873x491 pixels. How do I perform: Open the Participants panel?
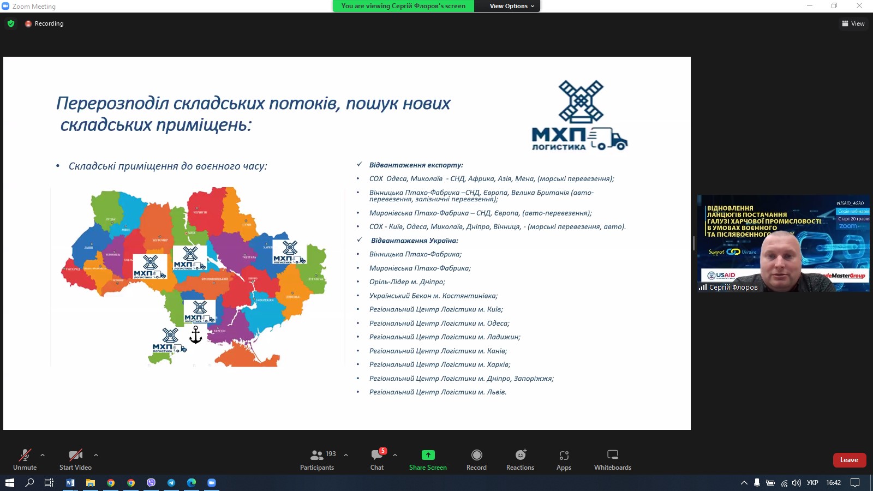pos(317,459)
